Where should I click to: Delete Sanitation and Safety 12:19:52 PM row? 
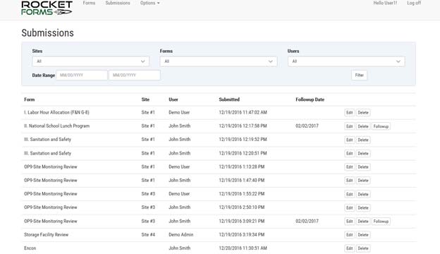pos(363,140)
